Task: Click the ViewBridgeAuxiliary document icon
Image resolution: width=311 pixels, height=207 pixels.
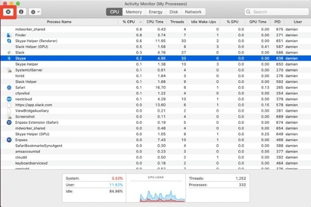Action: pyautogui.click(x=9, y=111)
